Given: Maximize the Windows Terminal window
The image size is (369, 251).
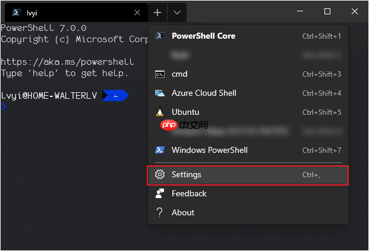Looking at the screenshot, I should tap(327, 11).
